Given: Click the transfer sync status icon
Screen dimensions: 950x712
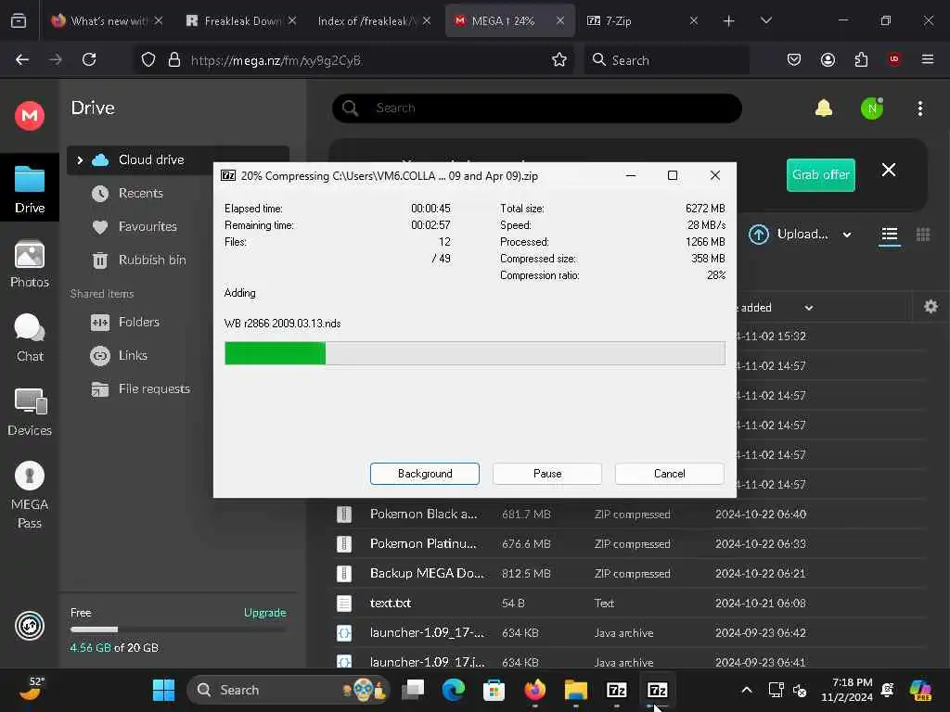Looking at the screenshot, I should point(30,626).
